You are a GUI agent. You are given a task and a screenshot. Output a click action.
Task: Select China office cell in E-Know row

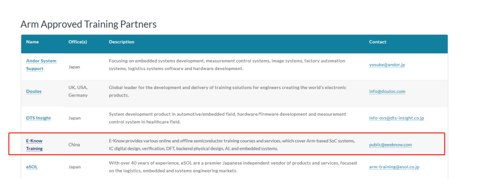click(74, 145)
